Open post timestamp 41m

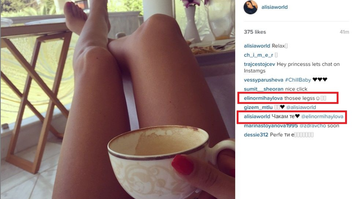(x=344, y=32)
